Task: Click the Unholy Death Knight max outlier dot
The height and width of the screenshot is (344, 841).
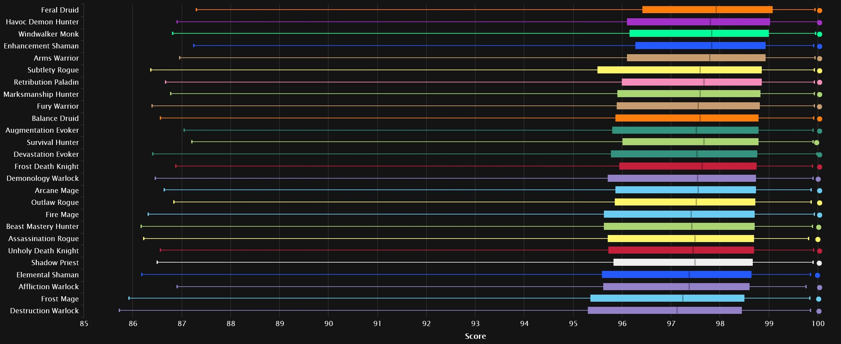Action: pyautogui.click(x=820, y=251)
